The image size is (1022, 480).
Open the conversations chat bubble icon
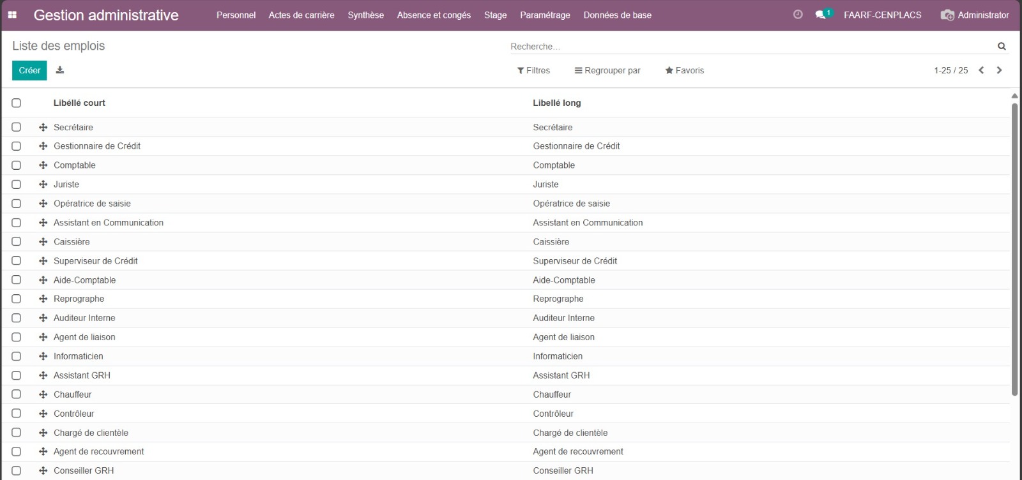(x=821, y=15)
